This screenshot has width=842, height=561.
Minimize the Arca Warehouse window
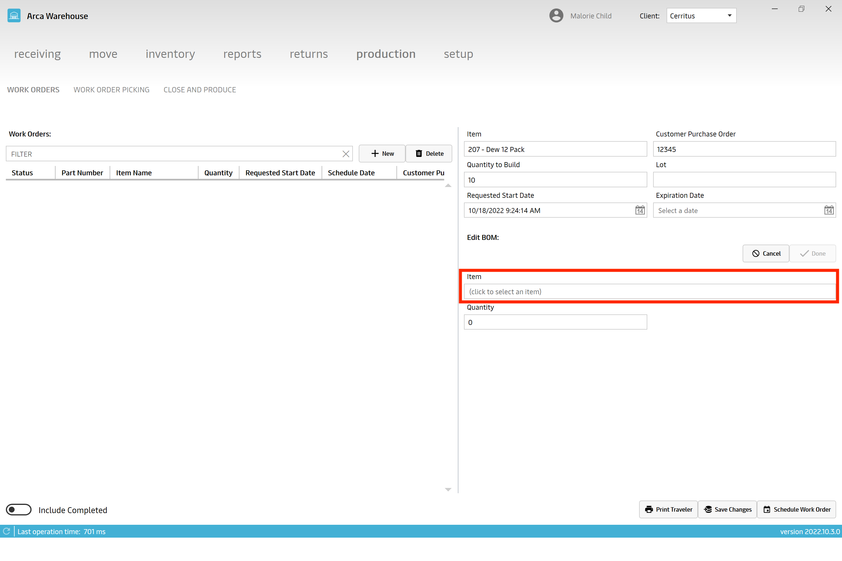[775, 9]
